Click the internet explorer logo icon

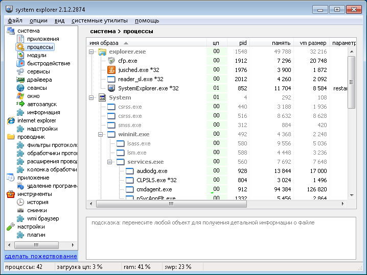[11, 120]
